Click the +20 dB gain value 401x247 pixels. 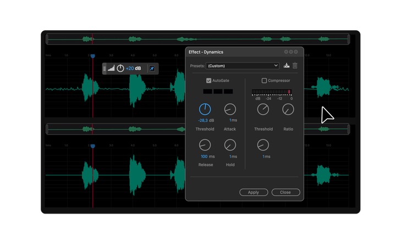[133, 69]
